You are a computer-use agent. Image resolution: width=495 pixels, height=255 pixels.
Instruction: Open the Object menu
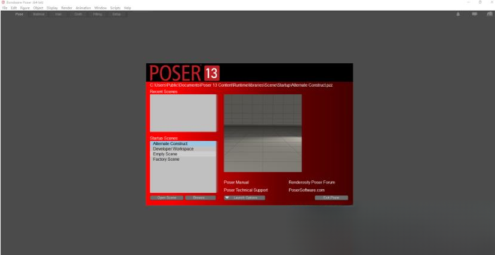pos(38,8)
